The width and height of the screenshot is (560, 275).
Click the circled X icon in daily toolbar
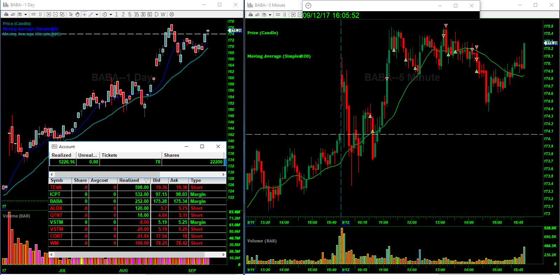[x=171, y=14]
